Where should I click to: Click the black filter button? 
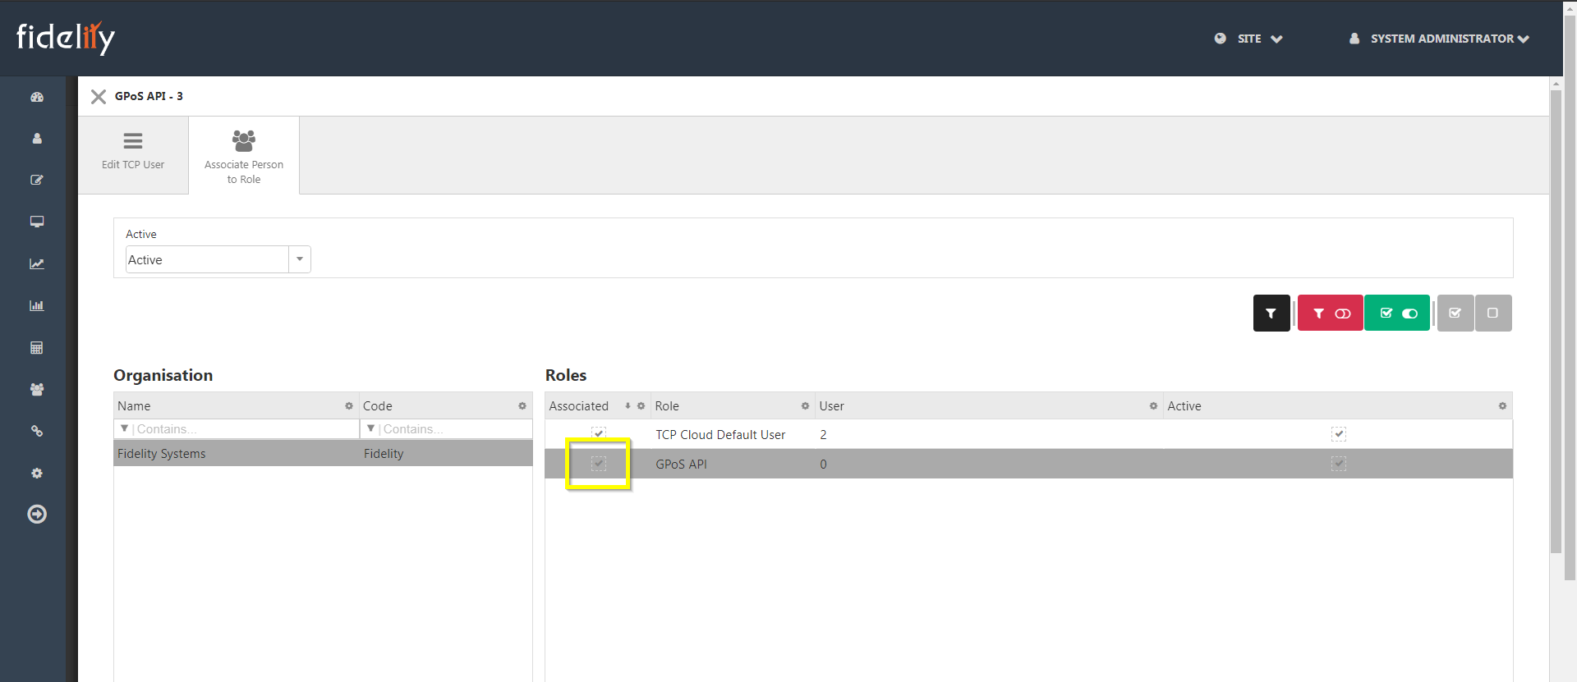pos(1271,313)
